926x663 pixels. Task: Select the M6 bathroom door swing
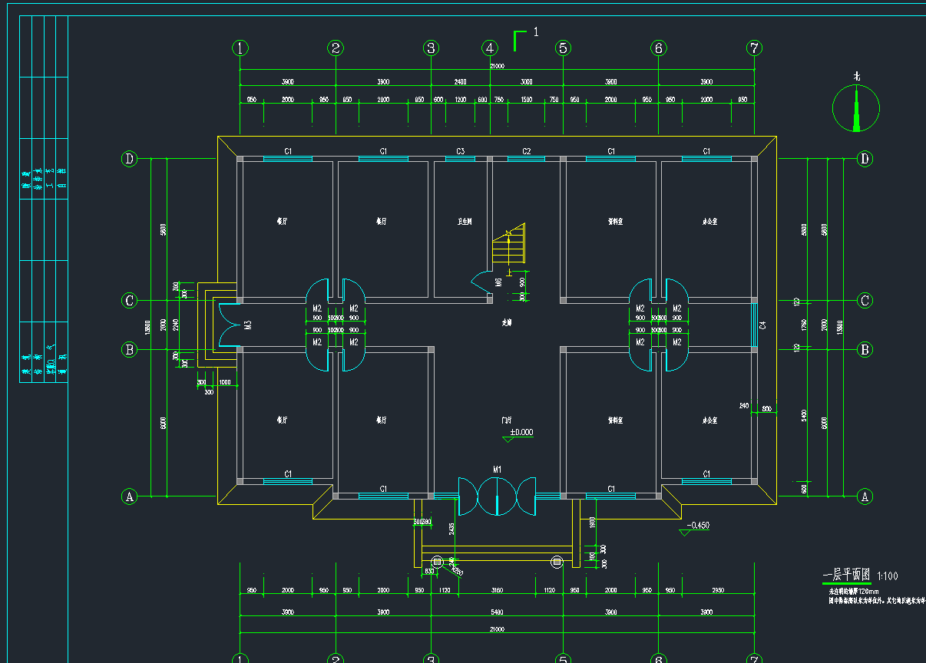tap(482, 282)
